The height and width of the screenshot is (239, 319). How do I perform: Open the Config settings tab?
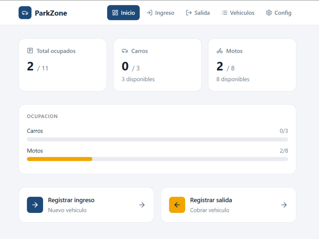[x=278, y=13]
